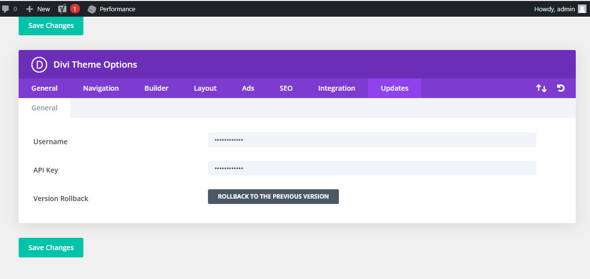Click the Divi Theme Options heading
The width and height of the screenshot is (590, 279).
[x=95, y=65]
